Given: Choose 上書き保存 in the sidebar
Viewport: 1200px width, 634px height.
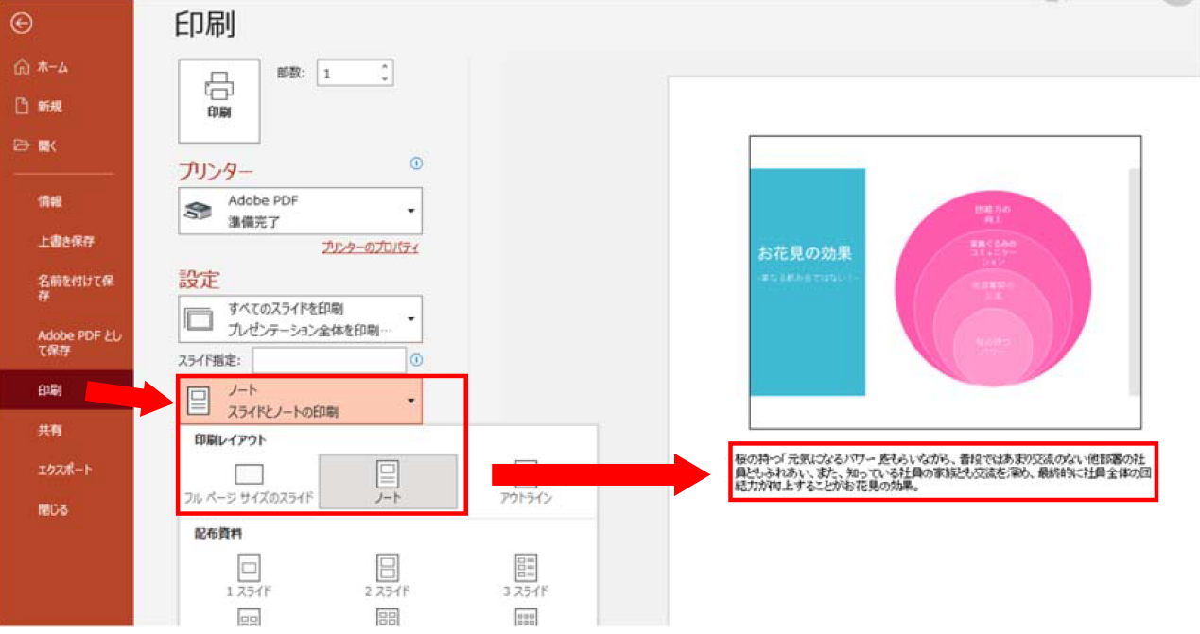Looking at the screenshot, I should pyautogui.click(x=66, y=241).
